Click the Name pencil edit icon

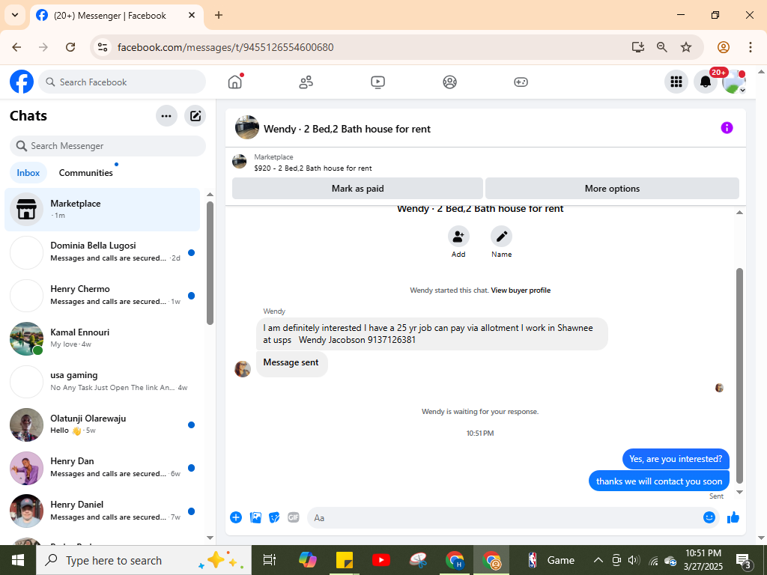[501, 237]
